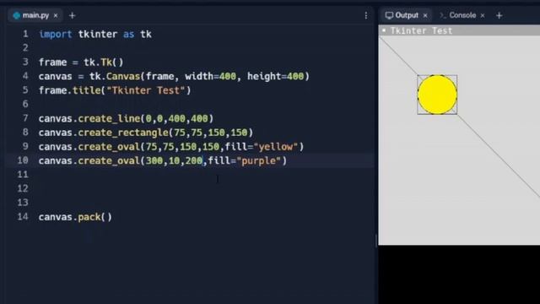The width and height of the screenshot is (540, 304).
Task: Click empty line 12 in the editor
Action: [x=205, y=188]
